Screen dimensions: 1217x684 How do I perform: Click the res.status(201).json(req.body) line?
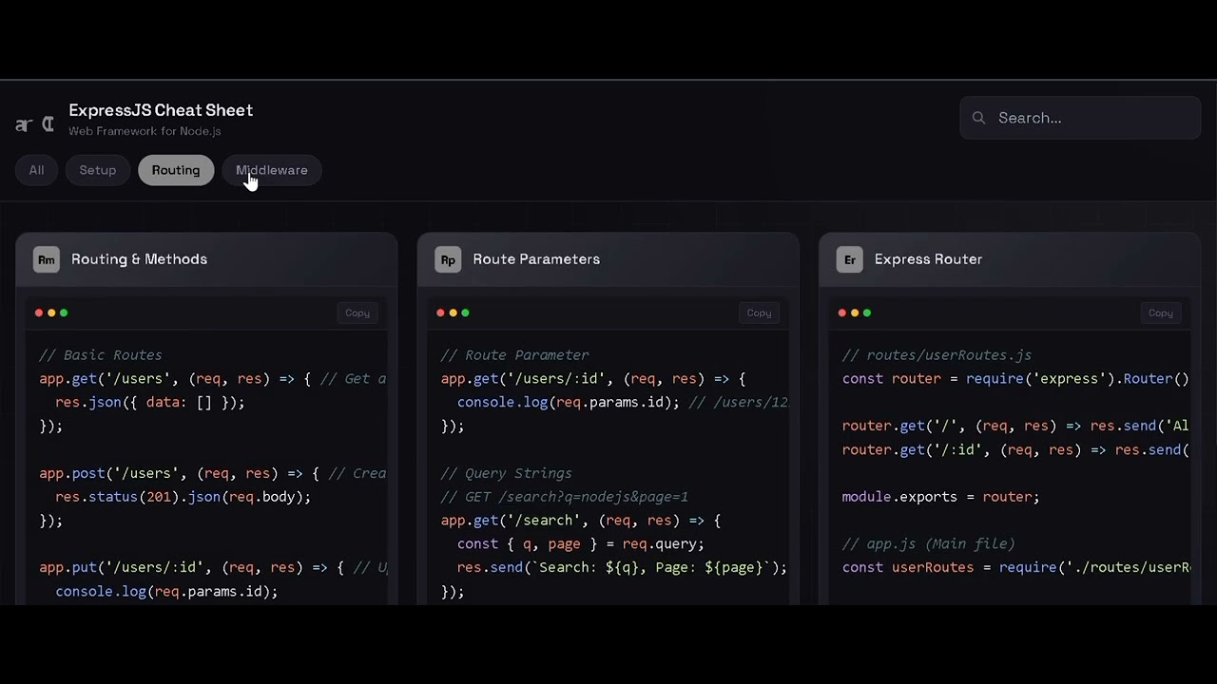(x=184, y=497)
